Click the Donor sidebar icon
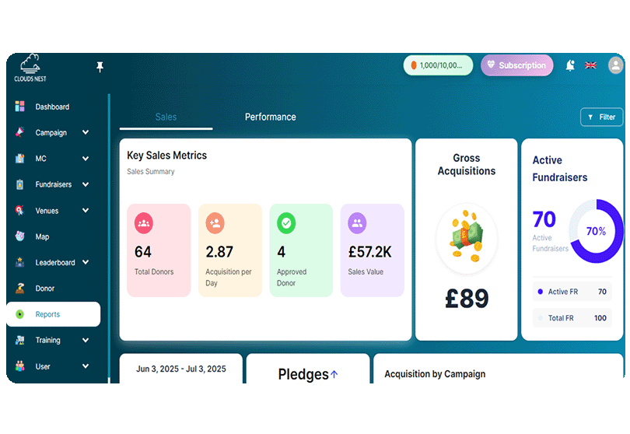The width and height of the screenshot is (630, 434). click(19, 288)
